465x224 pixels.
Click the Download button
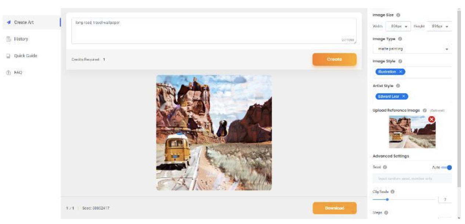pyautogui.click(x=334, y=208)
